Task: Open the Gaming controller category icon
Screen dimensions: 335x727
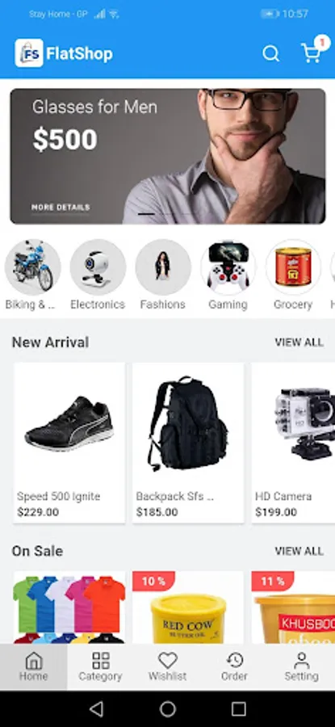Action: click(228, 267)
